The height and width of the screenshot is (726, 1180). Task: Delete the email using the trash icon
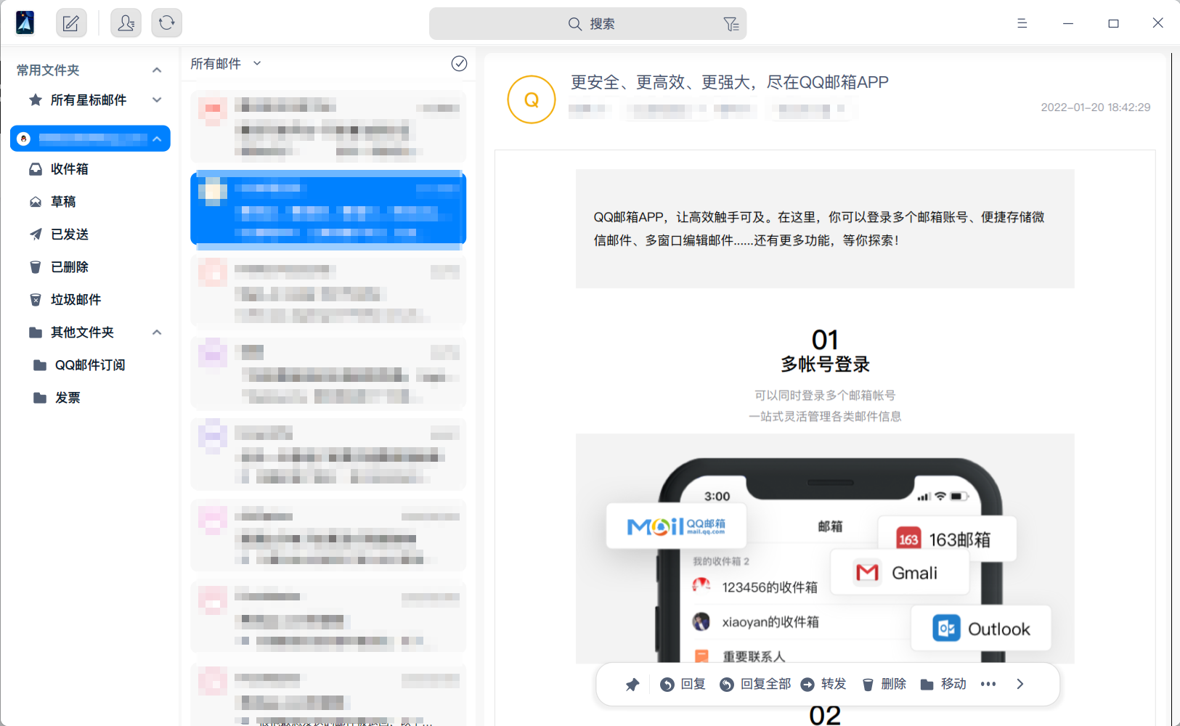click(x=884, y=683)
